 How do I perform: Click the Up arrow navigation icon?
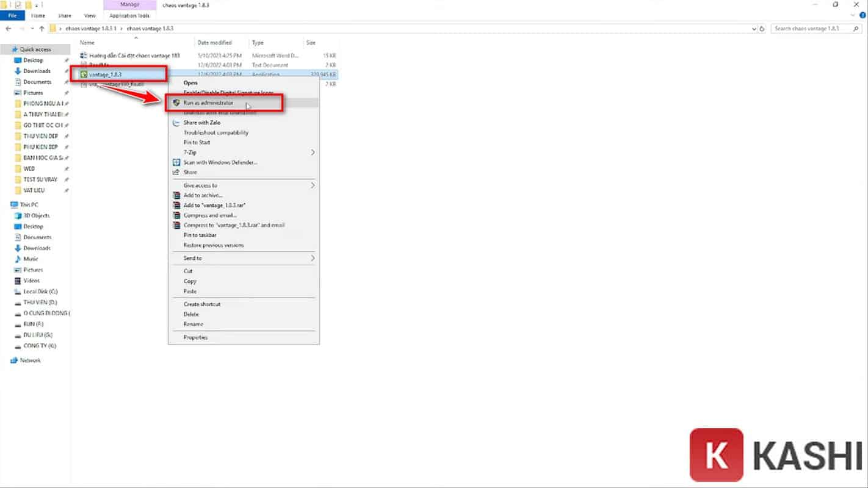pyautogui.click(x=42, y=29)
